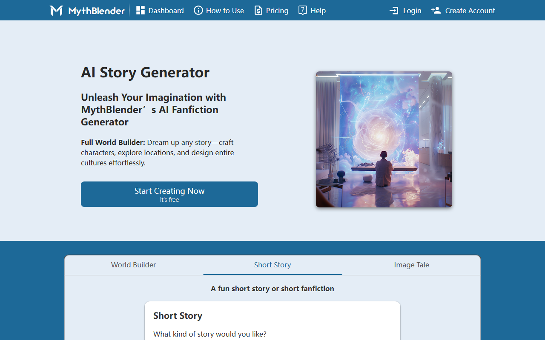Select the Short Story tab
Viewport: 545px width, 340px height.
coord(272,265)
